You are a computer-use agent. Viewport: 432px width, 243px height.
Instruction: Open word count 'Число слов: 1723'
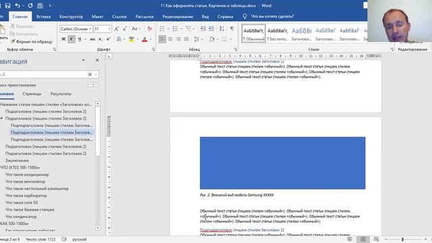click(40, 240)
